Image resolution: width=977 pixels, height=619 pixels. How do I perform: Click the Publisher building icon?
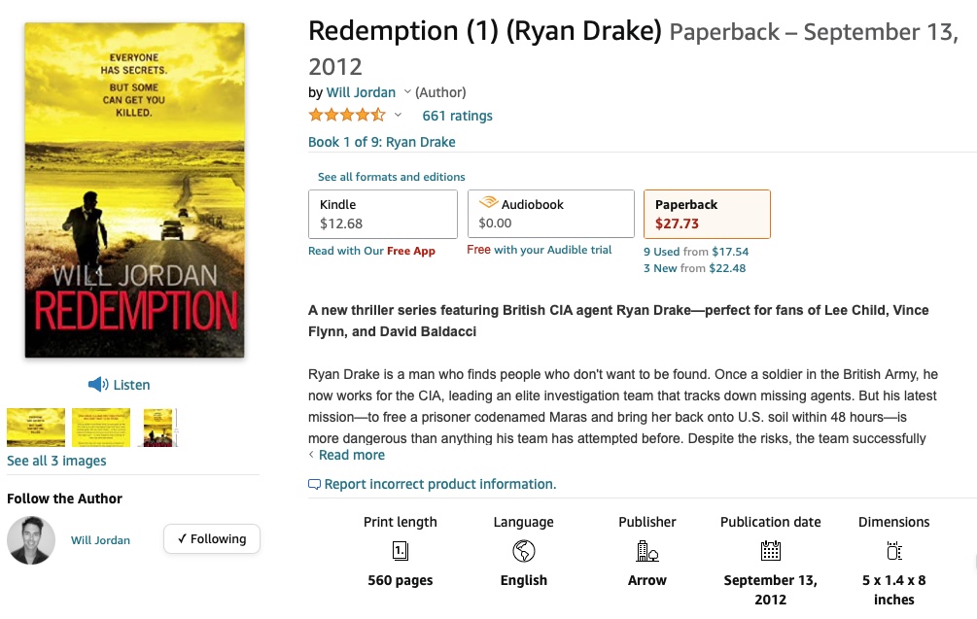[647, 552]
